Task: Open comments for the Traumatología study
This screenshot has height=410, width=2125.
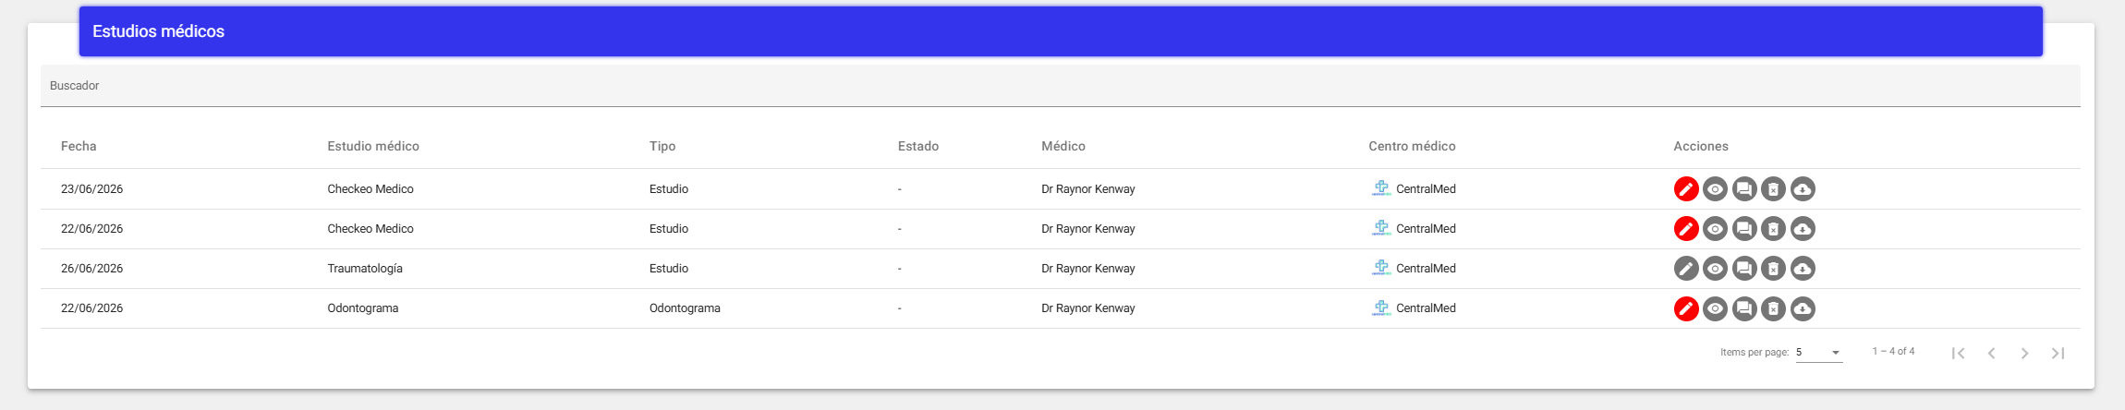Action: point(1744,269)
